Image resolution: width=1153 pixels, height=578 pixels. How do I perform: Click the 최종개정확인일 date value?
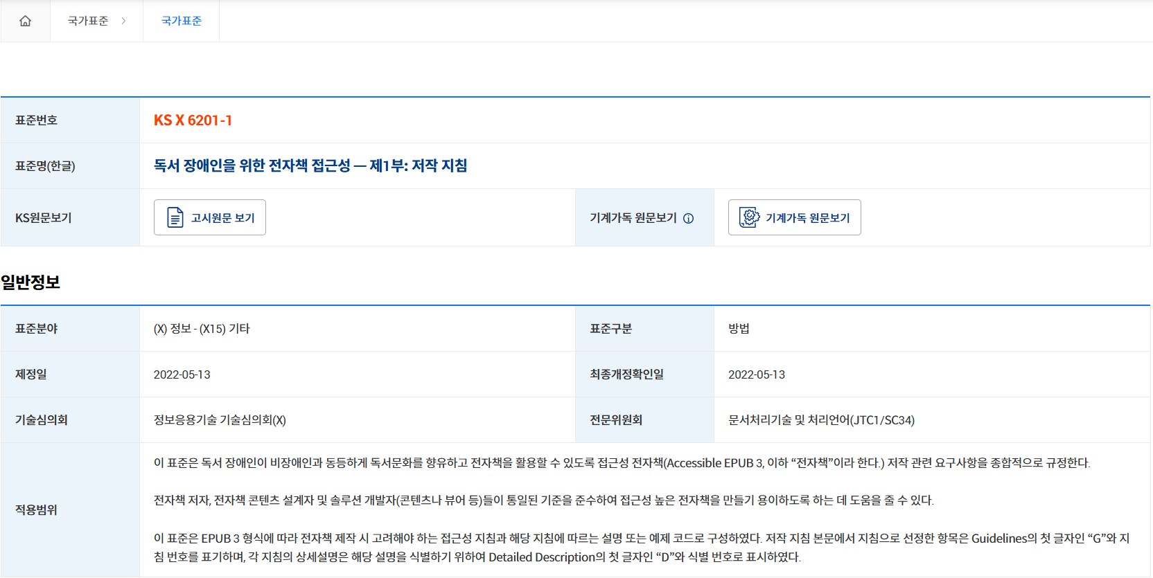[x=756, y=374]
